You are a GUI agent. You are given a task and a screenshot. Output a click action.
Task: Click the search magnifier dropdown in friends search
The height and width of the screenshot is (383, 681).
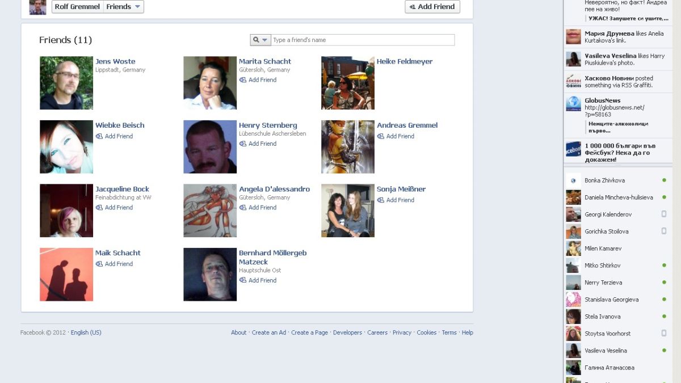[260, 40]
